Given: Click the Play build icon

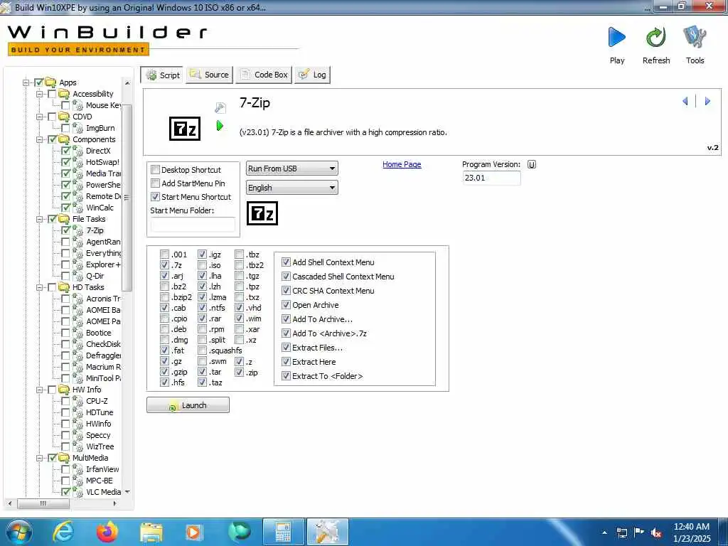Looking at the screenshot, I should click(x=616, y=37).
